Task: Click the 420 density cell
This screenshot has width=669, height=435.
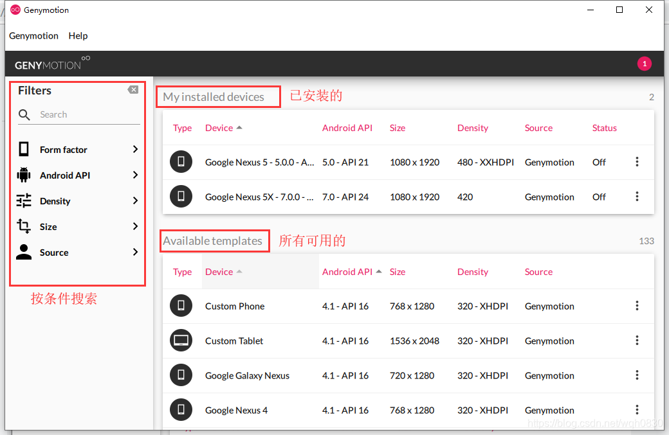Action: (465, 197)
